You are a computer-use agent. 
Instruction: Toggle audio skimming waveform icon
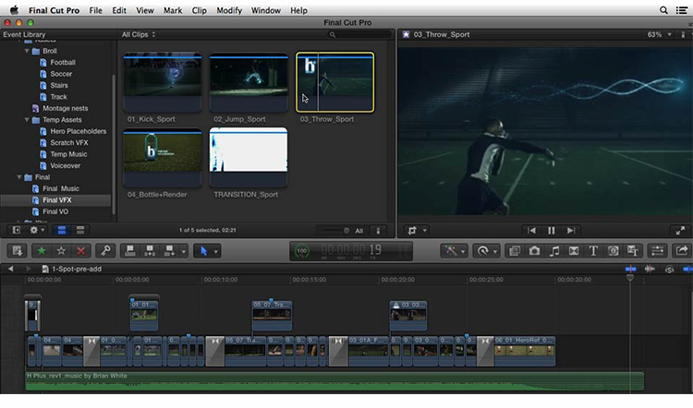650,269
